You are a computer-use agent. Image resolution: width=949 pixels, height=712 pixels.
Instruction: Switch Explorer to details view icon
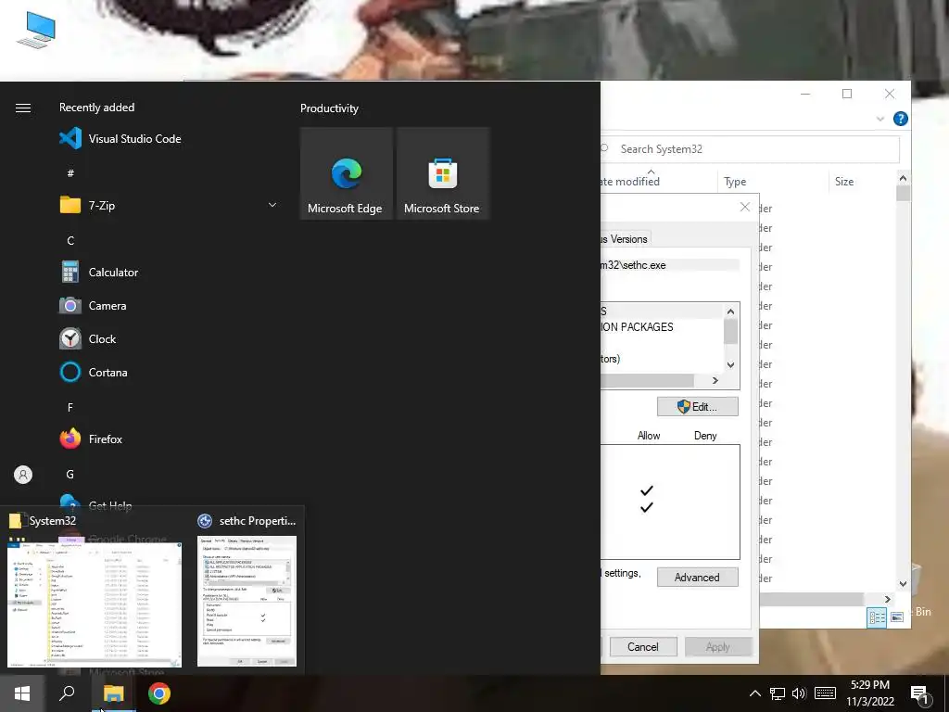[877, 617]
